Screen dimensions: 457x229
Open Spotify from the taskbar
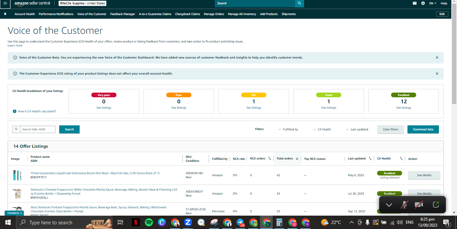(149, 222)
